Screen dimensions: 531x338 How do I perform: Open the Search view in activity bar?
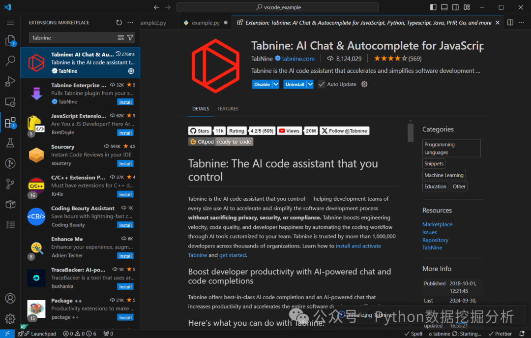click(10, 61)
